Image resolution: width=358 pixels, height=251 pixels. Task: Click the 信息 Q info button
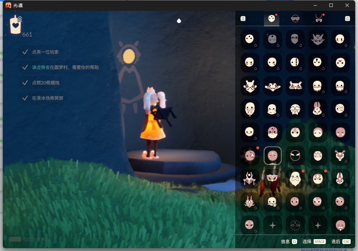(x=289, y=242)
